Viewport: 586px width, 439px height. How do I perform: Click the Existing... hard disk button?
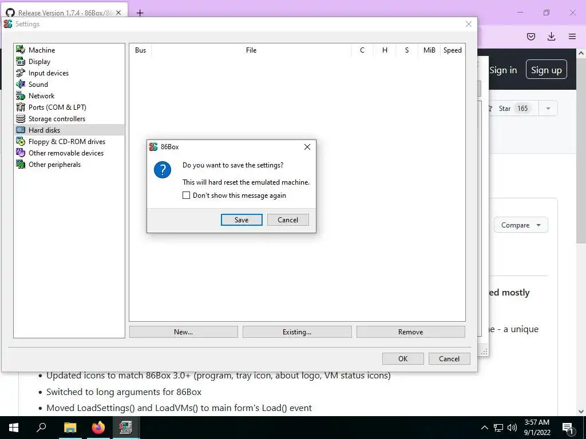[297, 332]
